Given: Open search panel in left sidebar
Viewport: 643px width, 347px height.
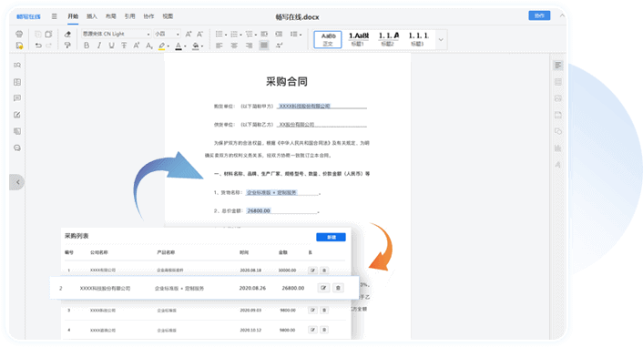Looking at the screenshot, I should (x=17, y=66).
